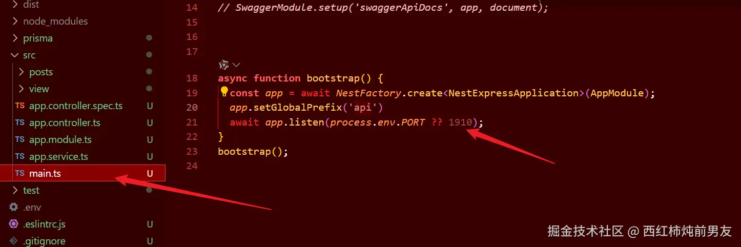The height and width of the screenshot is (247, 741).
Task: Click TS icon next to main.ts
Action: (19, 174)
